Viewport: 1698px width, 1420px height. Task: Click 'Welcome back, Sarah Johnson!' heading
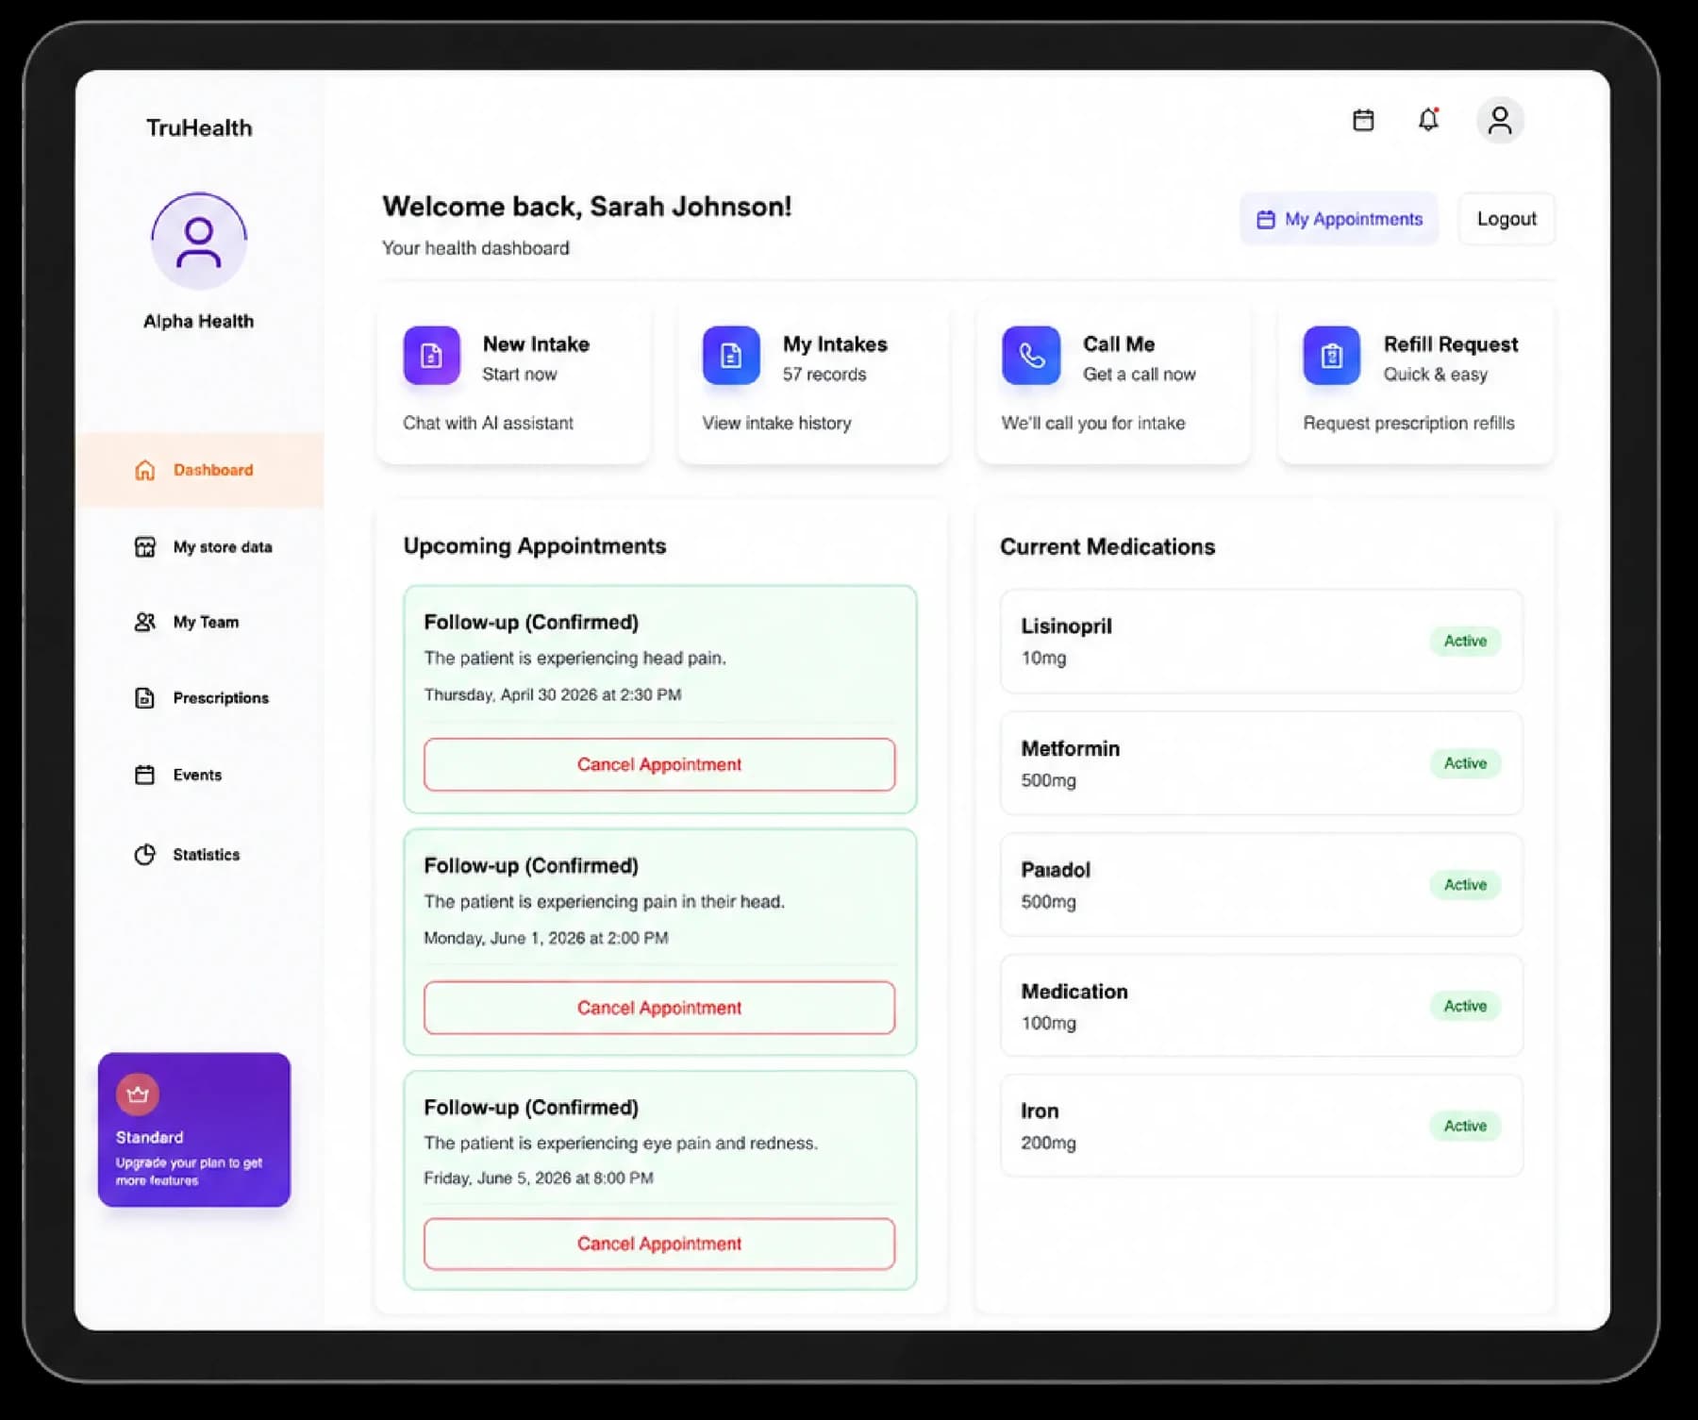click(587, 206)
